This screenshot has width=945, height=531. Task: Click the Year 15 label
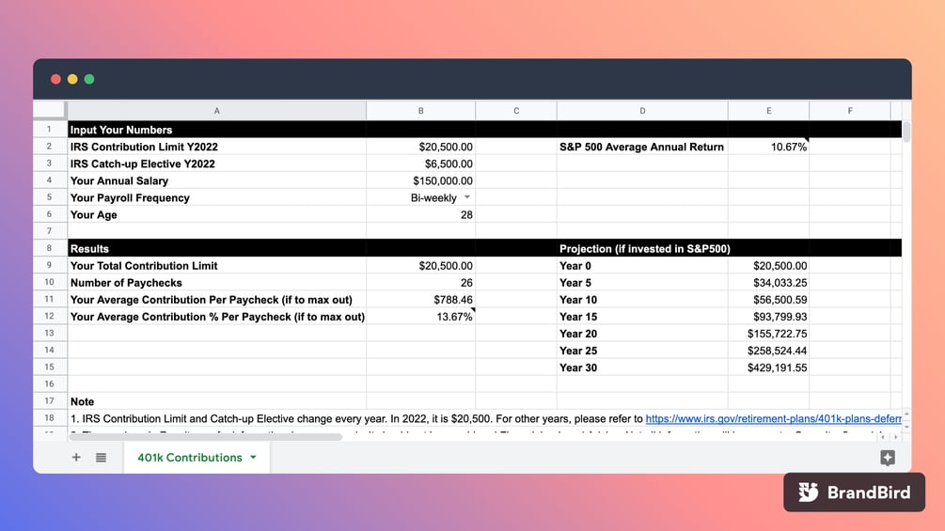click(578, 317)
